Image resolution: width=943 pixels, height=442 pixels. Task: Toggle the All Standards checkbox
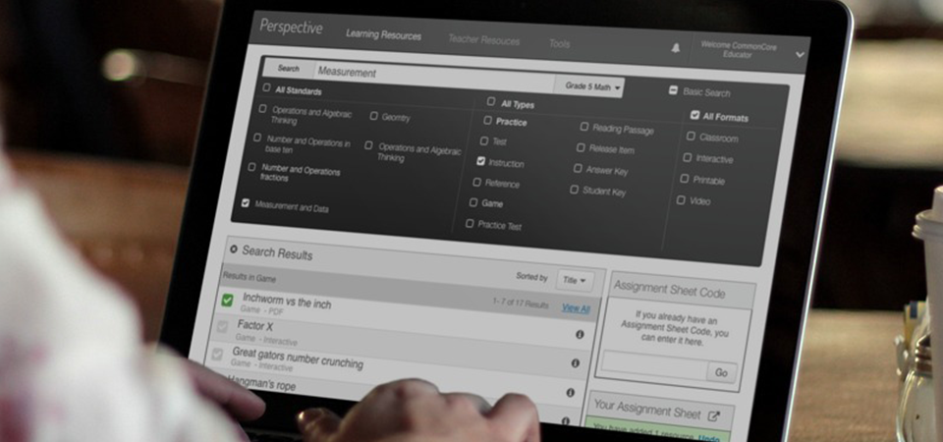point(266,87)
